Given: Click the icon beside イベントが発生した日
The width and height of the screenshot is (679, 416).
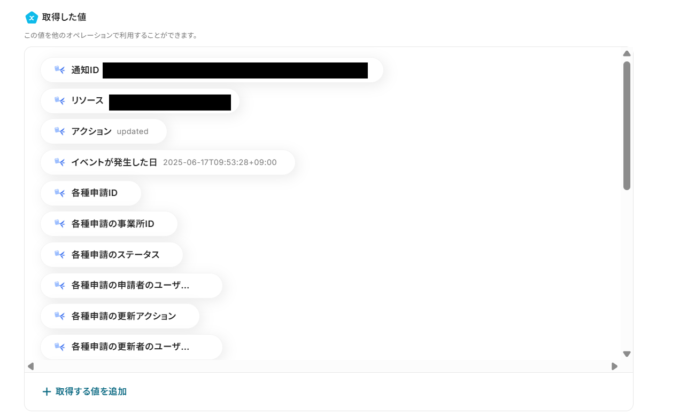Looking at the screenshot, I should pos(59,162).
